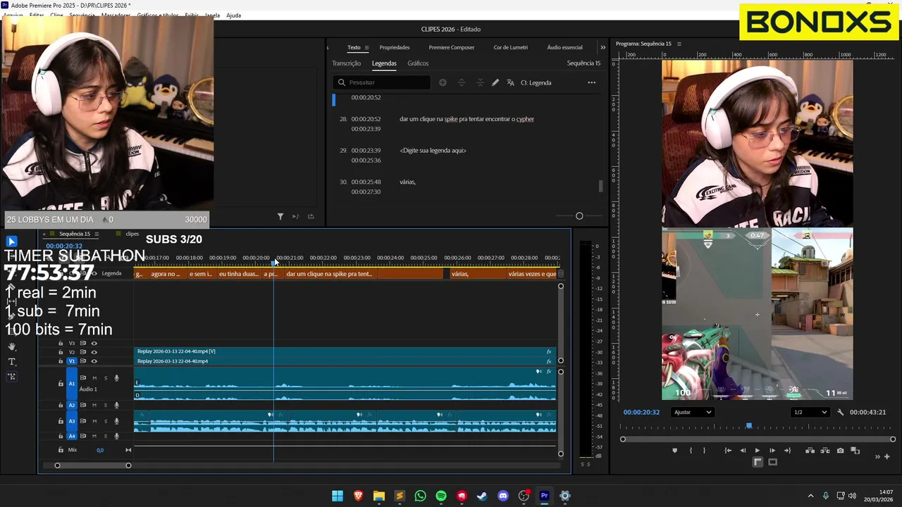Open Spotify from the taskbar

click(x=441, y=496)
